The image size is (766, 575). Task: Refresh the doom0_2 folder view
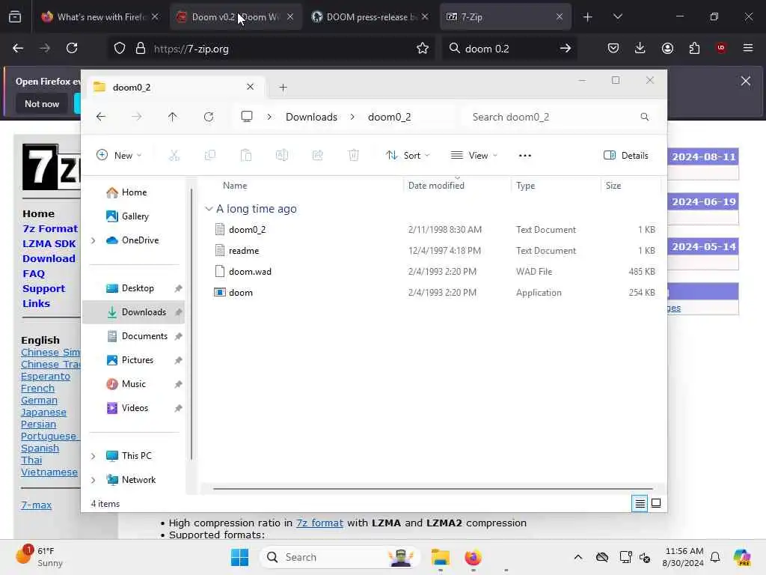(209, 117)
